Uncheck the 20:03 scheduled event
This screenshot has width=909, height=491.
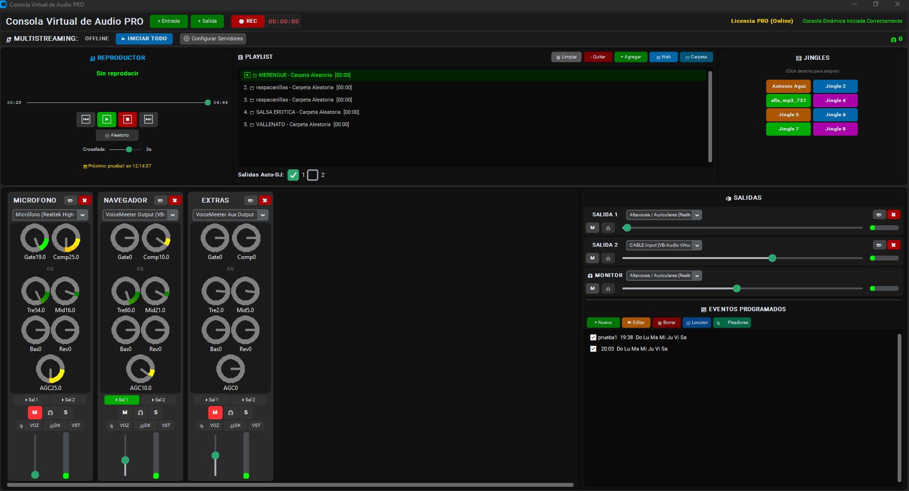[x=593, y=349]
